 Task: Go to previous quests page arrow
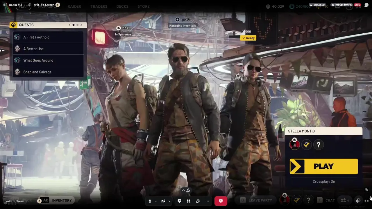coord(70,25)
